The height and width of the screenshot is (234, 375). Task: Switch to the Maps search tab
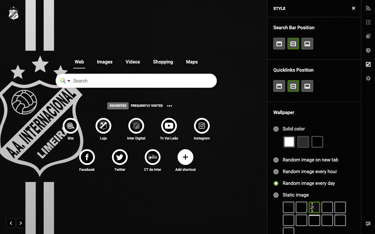[192, 62]
